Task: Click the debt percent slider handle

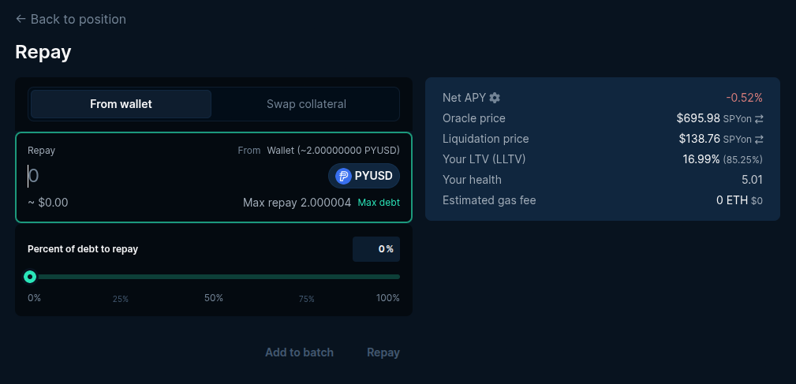Action: tap(30, 277)
